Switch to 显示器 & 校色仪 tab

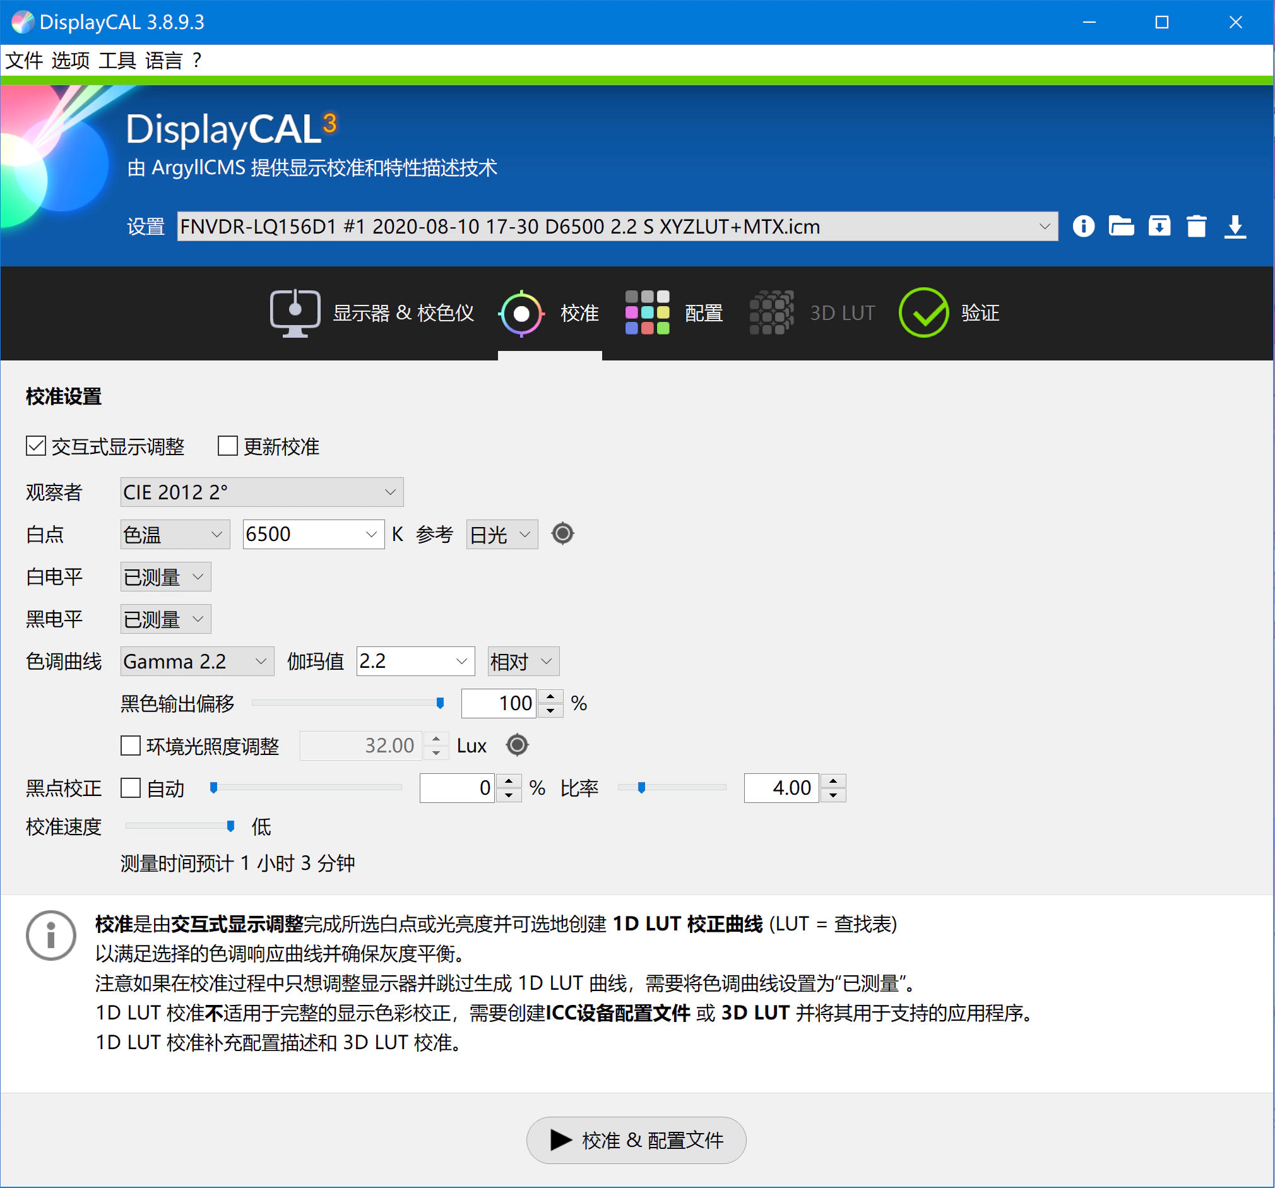click(372, 313)
